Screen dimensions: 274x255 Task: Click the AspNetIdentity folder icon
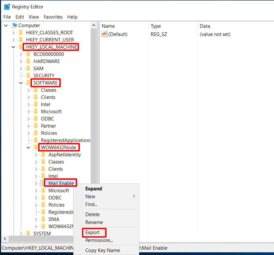click(x=43, y=154)
